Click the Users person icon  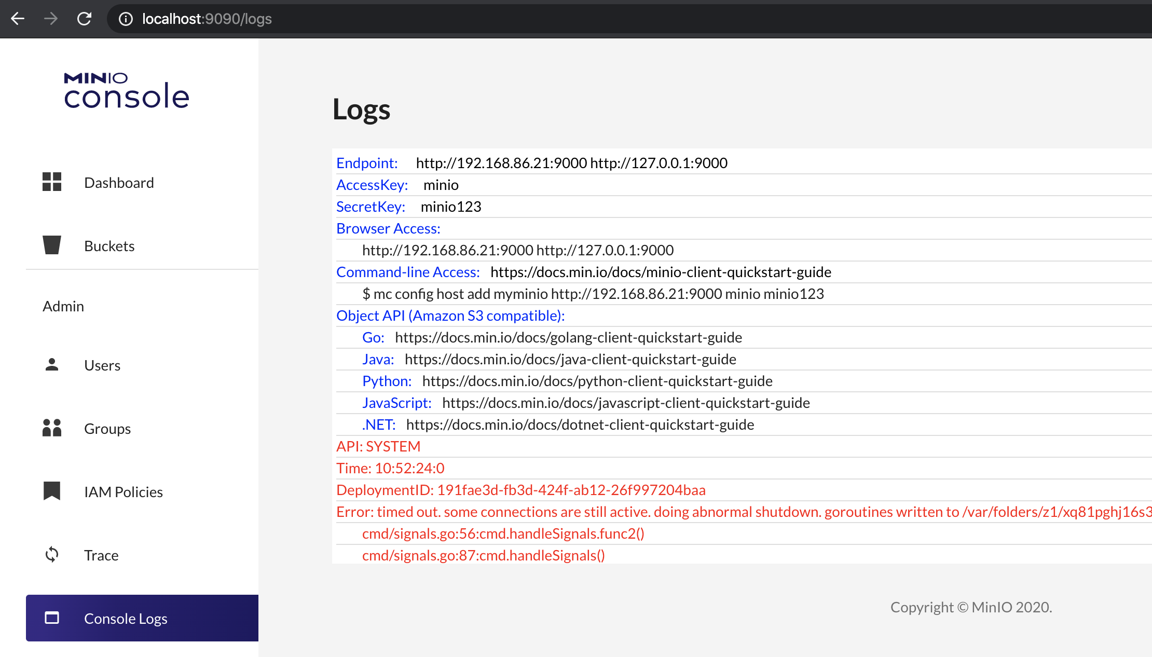[x=52, y=365]
